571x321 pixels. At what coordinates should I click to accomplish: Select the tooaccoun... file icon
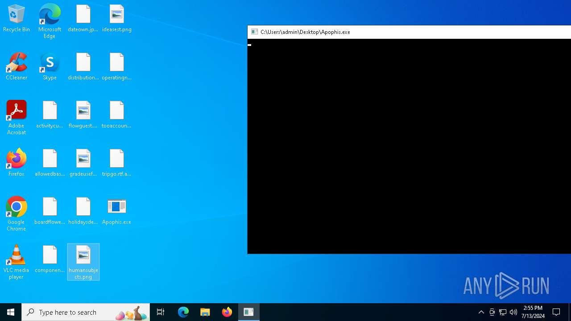[x=116, y=115]
